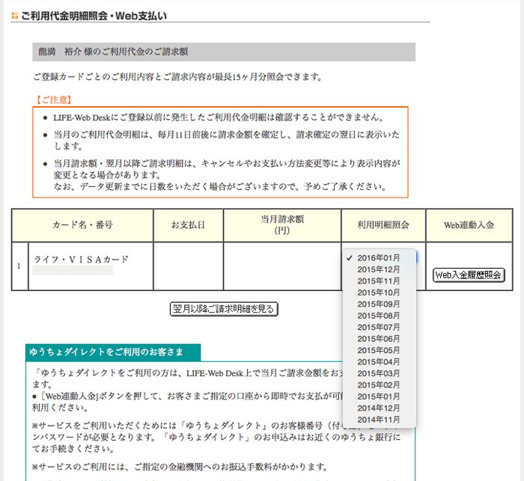Viewport: 524px width, 481px height.
Task: Click the orange page title icon
Action: [x=15, y=15]
